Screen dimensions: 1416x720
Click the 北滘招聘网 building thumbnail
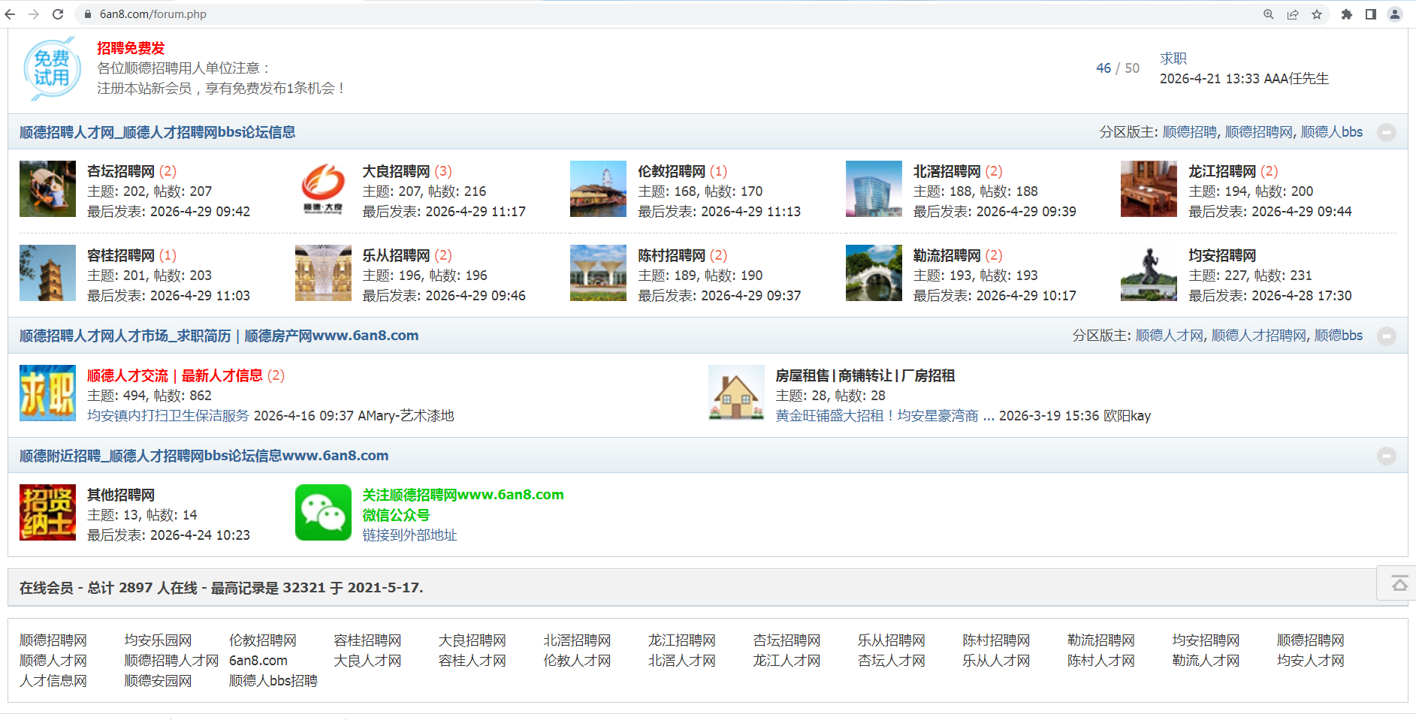[874, 189]
